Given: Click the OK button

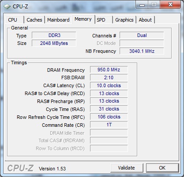Looking at the screenshot, I should [x=162, y=168].
